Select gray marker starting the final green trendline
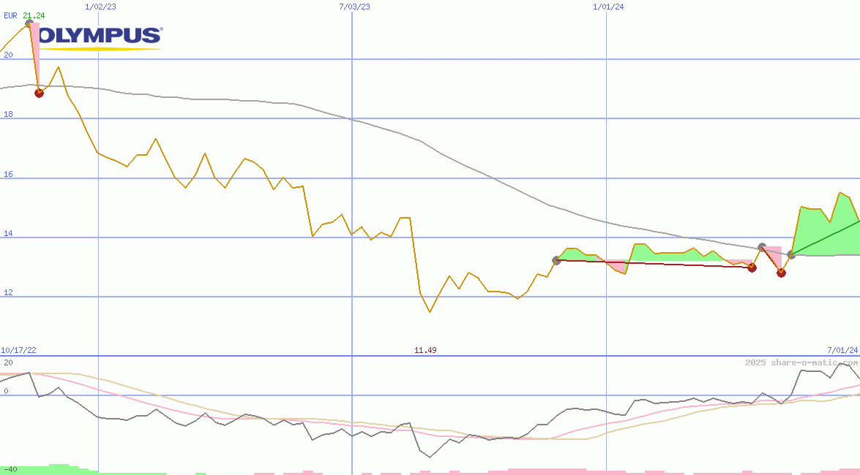This screenshot has width=860, height=475. pyautogui.click(x=791, y=254)
